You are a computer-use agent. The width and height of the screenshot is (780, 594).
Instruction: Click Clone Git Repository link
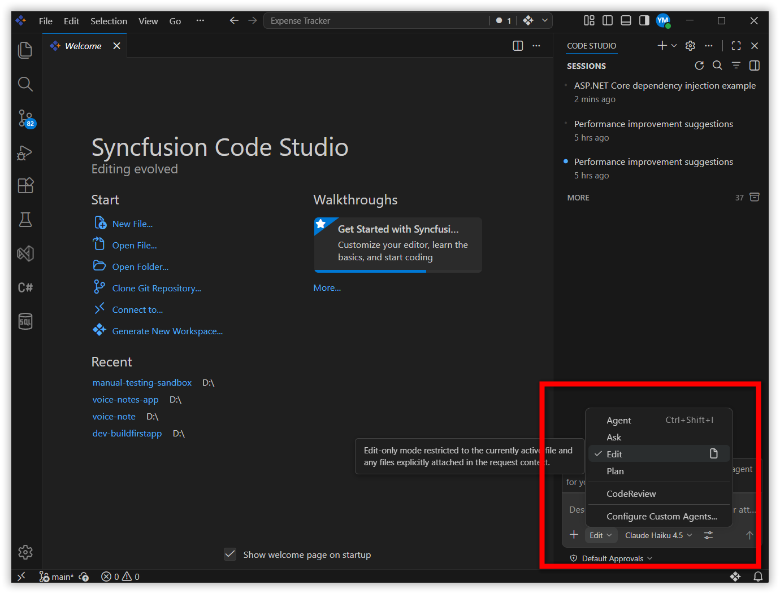click(x=157, y=289)
